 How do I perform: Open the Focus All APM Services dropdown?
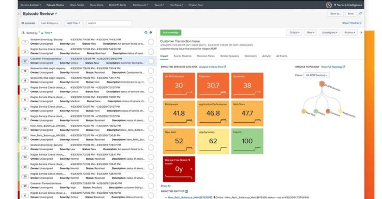[x=316, y=75]
